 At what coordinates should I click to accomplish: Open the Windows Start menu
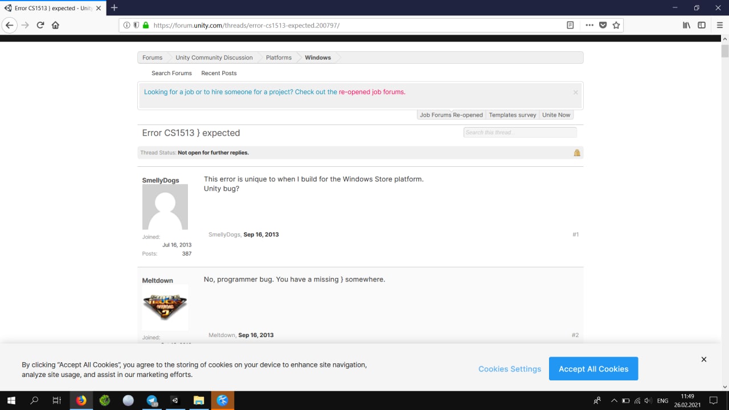(11, 400)
